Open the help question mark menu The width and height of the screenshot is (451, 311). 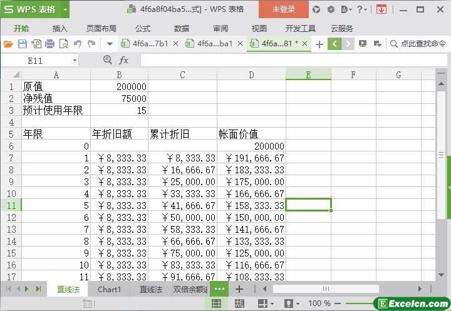(362, 10)
